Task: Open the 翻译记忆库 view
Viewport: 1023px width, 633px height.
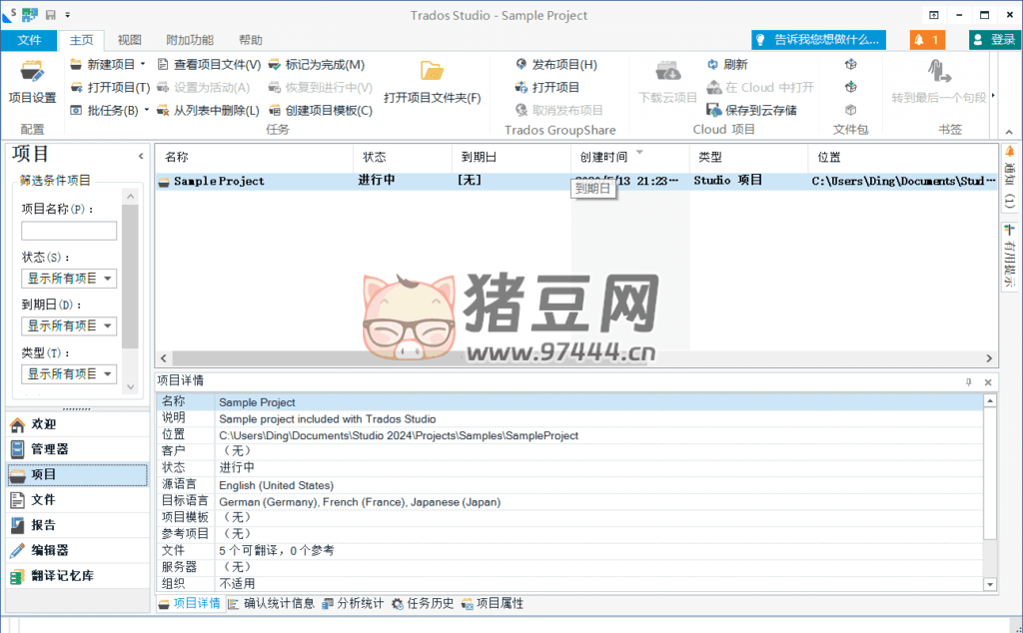Action: [78, 576]
